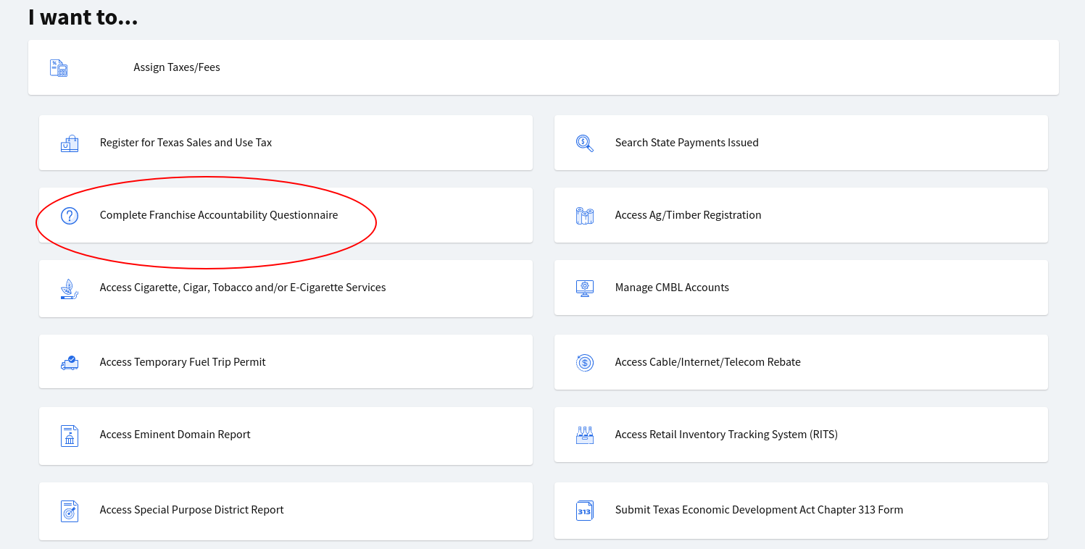This screenshot has width=1085, height=549.
Task: Click the 313 form document icon
Action: point(584,511)
